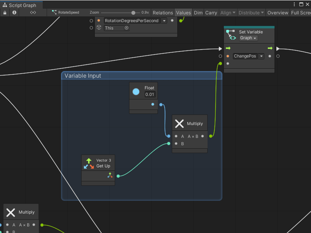The image size is (311, 233).
Task: Enable Dim mode
Action: [198, 12]
